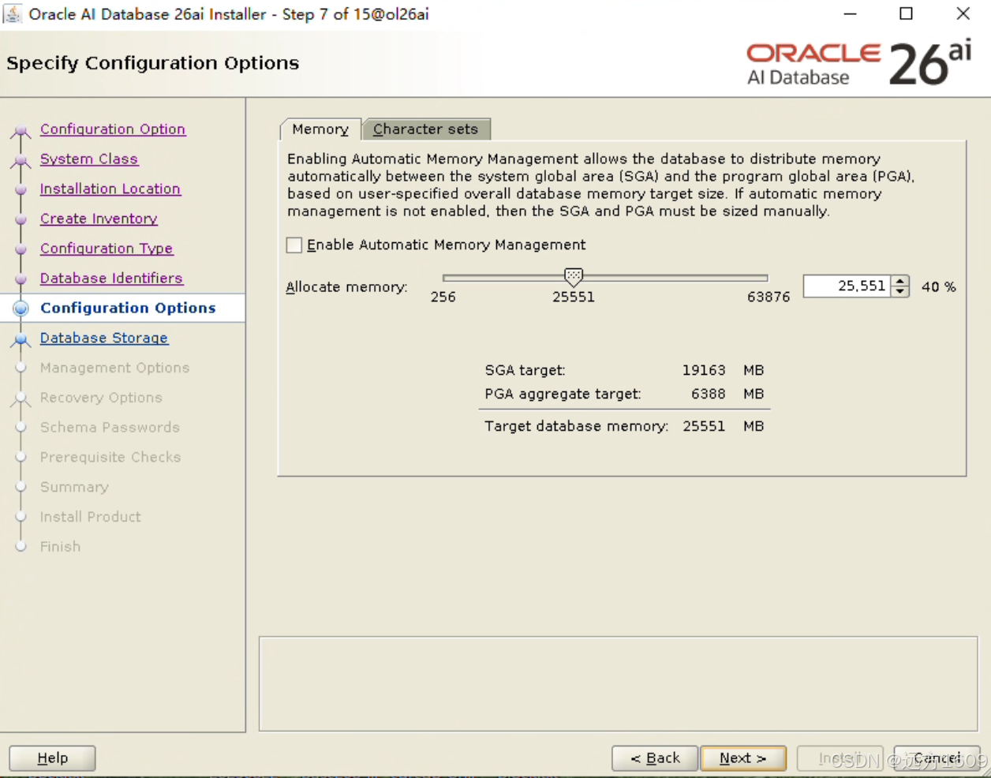Click the 40 % memory percentage label
This screenshot has height=778, width=991.
(939, 287)
